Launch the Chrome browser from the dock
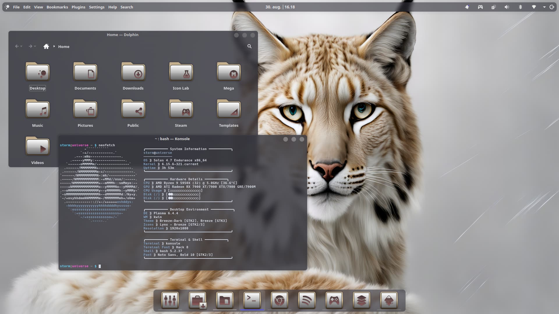 [279, 300]
